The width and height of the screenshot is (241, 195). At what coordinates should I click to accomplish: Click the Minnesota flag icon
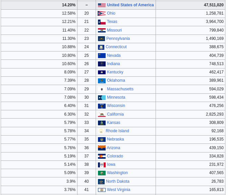pos(102,98)
